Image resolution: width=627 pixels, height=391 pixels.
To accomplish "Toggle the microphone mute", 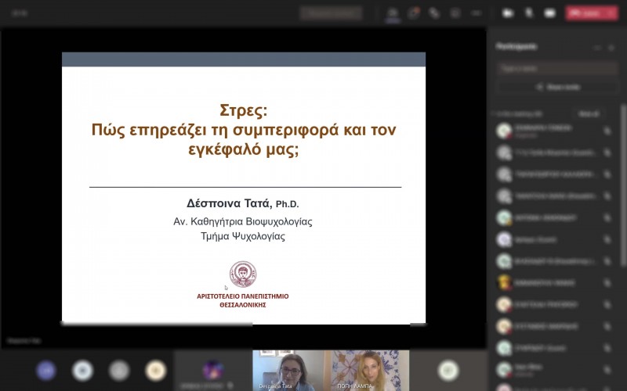I will pyautogui.click(x=529, y=13).
